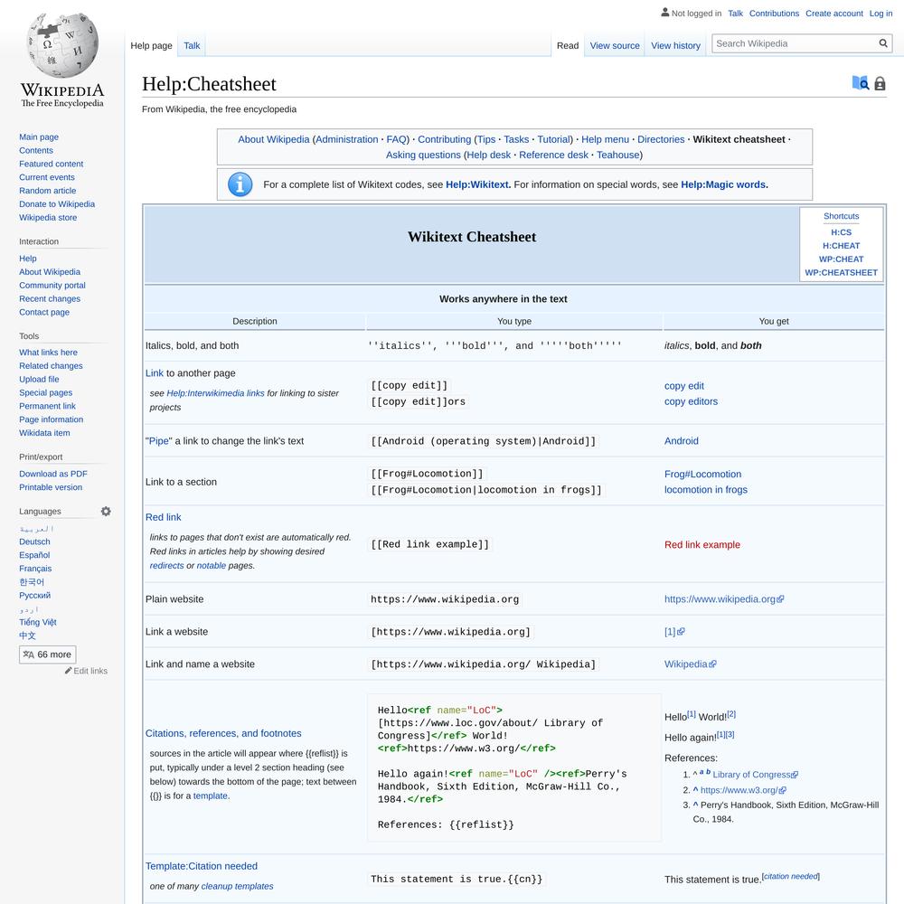The height and width of the screenshot is (904, 904).
Task: Click the pencil Edit links icon
Action: coord(69,671)
